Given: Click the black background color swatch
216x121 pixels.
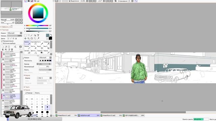Looking at the screenshot, I should click(x=51, y=38).
